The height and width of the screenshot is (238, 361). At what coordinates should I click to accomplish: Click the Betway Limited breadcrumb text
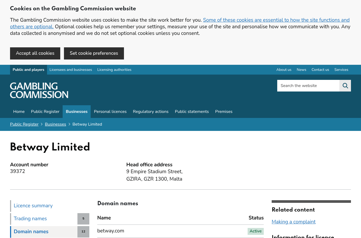(x=87, y=124)
